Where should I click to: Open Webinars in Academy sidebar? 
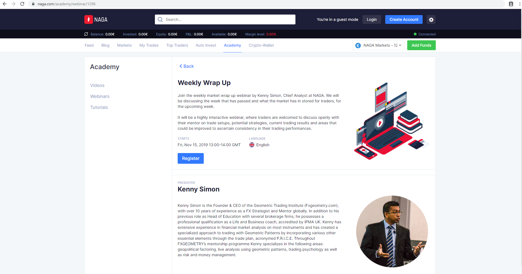[x=100, y=96]
